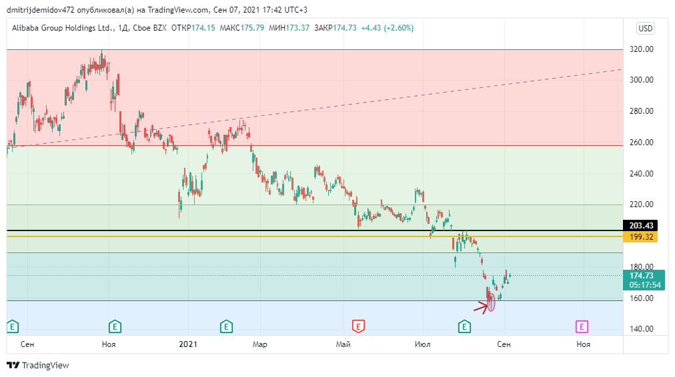This screenshot has height=377, width=675.
Task: Click the TradingView logo
Action: (x=38, y=366)
